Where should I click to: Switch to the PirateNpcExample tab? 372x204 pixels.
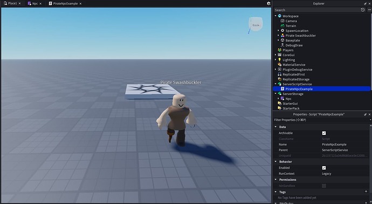click(65, 3)
